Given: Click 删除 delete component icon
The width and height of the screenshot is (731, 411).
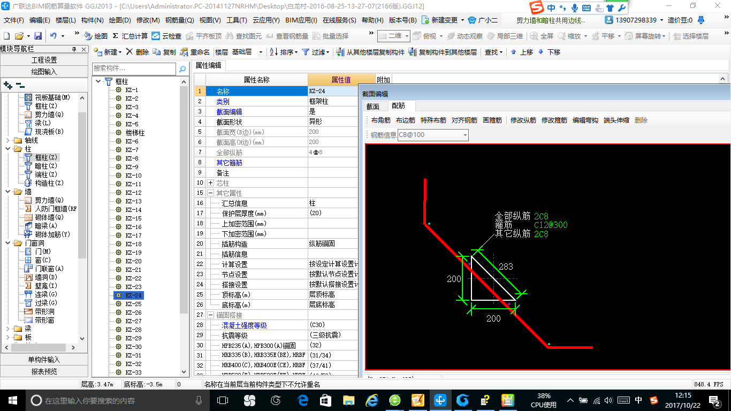Looking at the screenshot, I should click(x=138, y=52).
